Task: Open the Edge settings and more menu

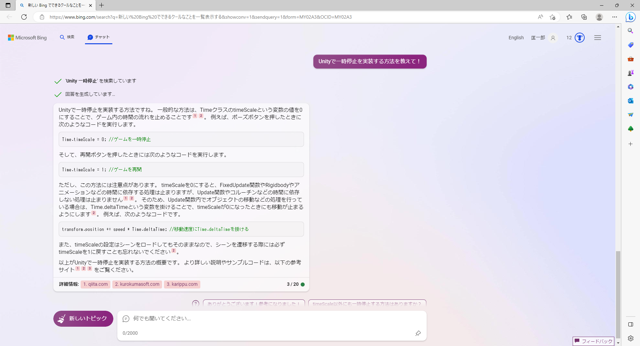Action: (615, 17)
